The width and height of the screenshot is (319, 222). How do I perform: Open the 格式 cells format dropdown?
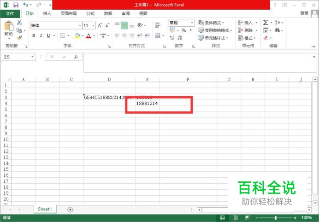click(246, 38)
